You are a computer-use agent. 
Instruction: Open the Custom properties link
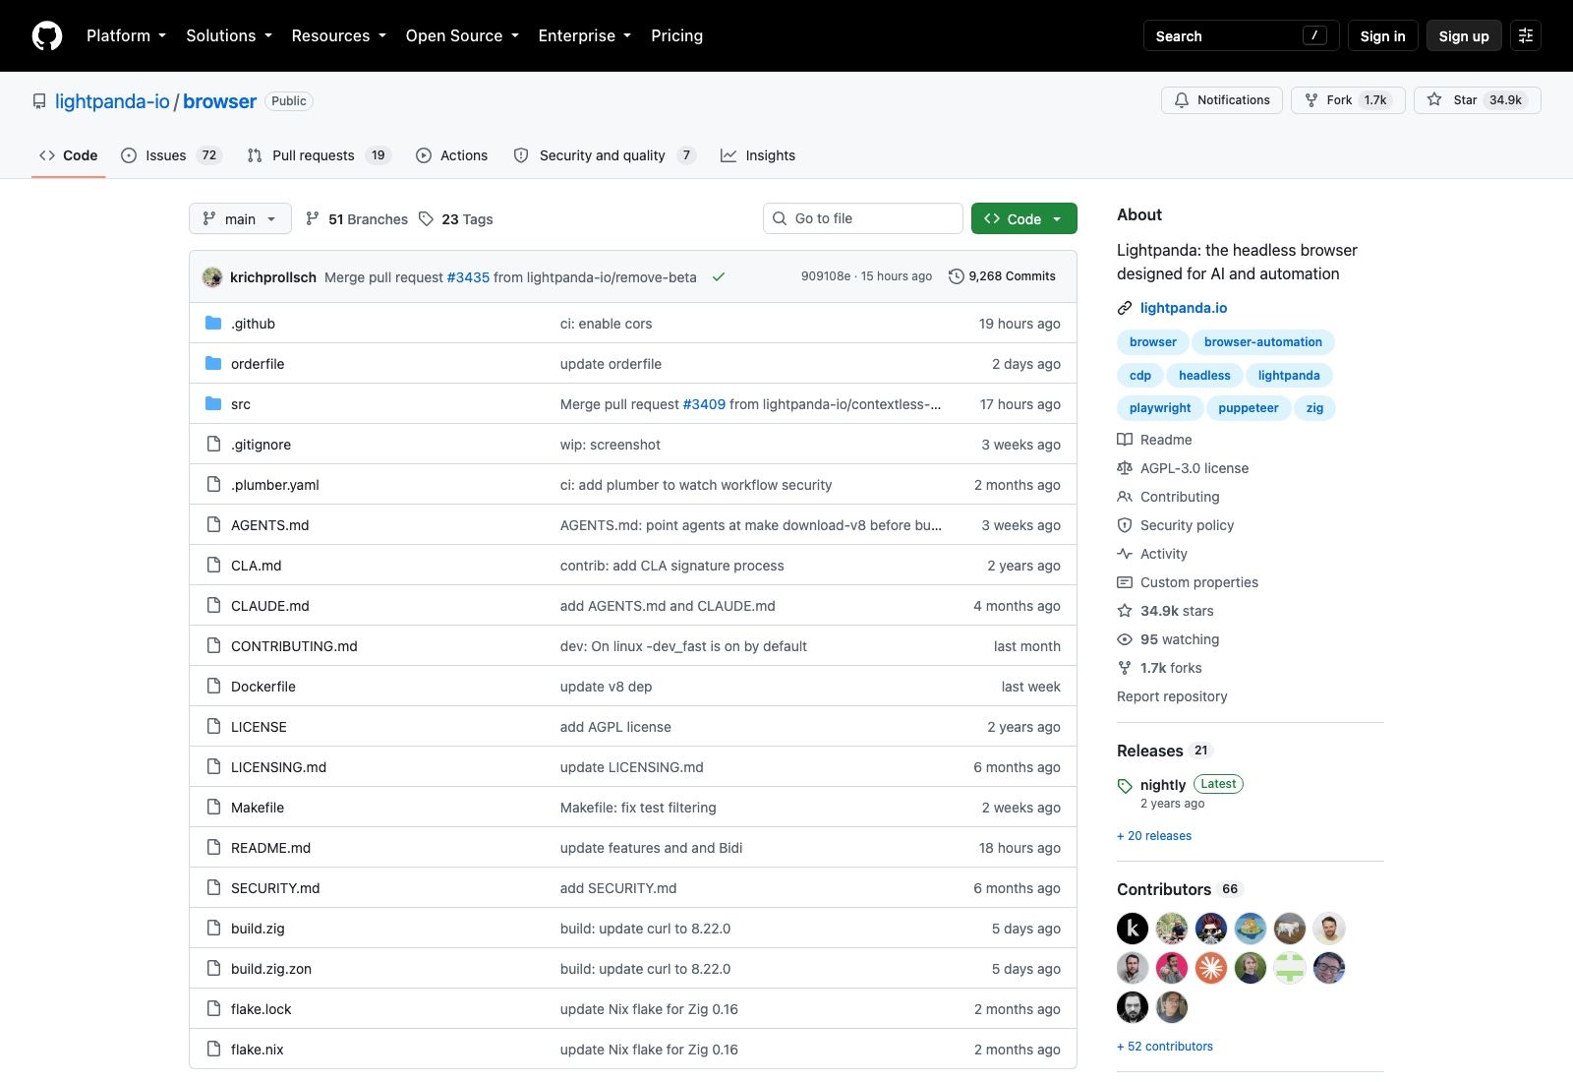[x=1188, y=582]
